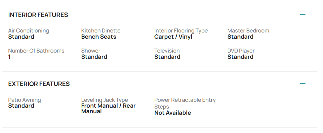The height and width of the screenshot is (133, 323).
Task: Click the Kitchen Dinette label
Action: click(101, 31)
